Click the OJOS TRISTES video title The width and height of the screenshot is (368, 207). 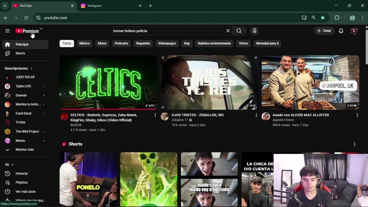point(197,115)
